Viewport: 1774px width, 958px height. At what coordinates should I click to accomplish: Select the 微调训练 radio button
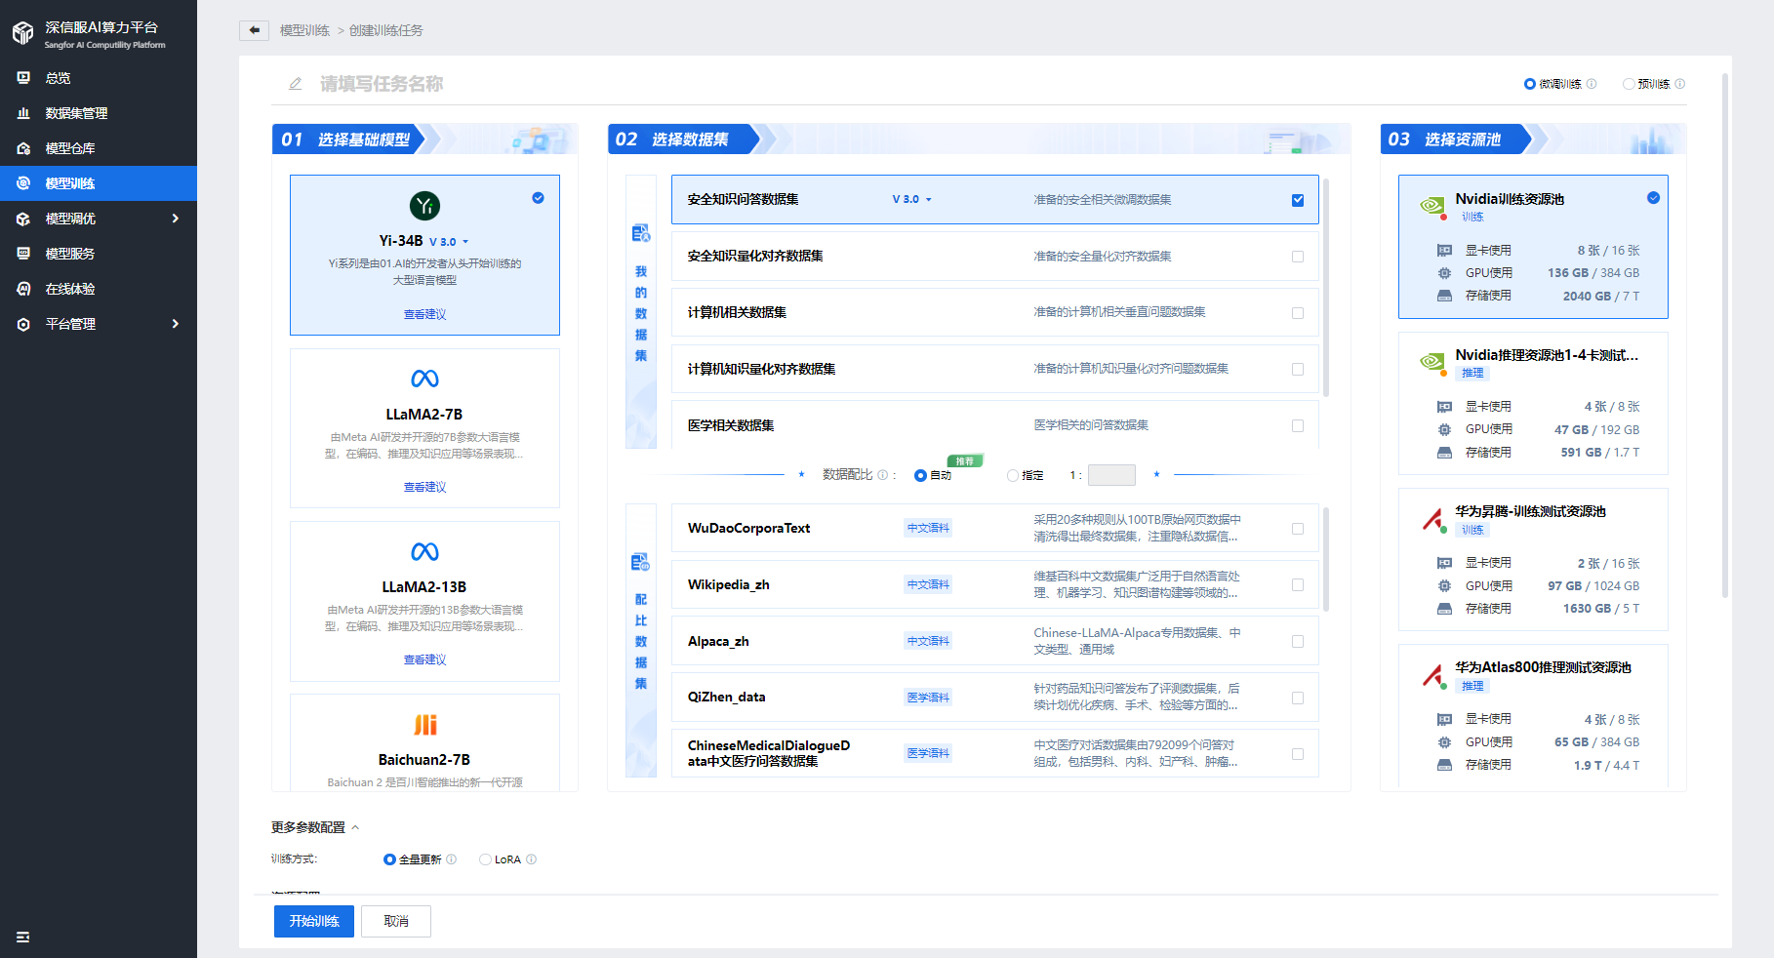coord(1530,84)
